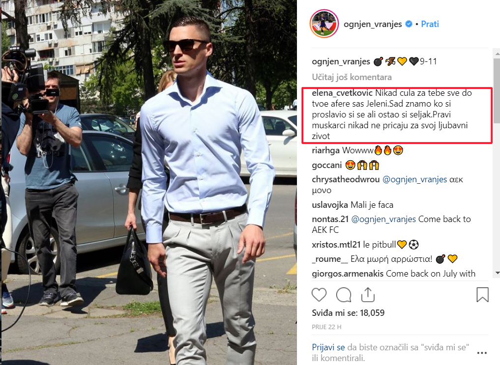Open ognjen_vranjes profile picture avatar
The width and height of the screenshot is (500, 365).
324,24
